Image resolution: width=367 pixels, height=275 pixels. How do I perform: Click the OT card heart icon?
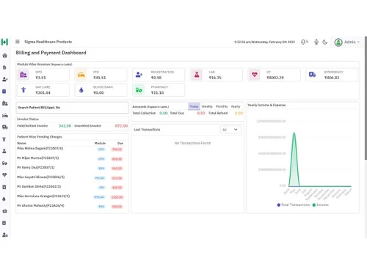tap(255, 75)
